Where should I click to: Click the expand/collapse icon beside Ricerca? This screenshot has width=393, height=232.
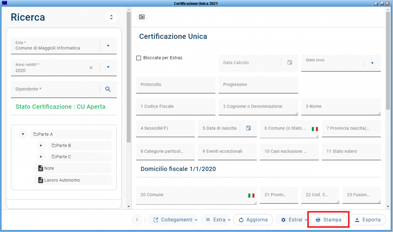(111, 17)
